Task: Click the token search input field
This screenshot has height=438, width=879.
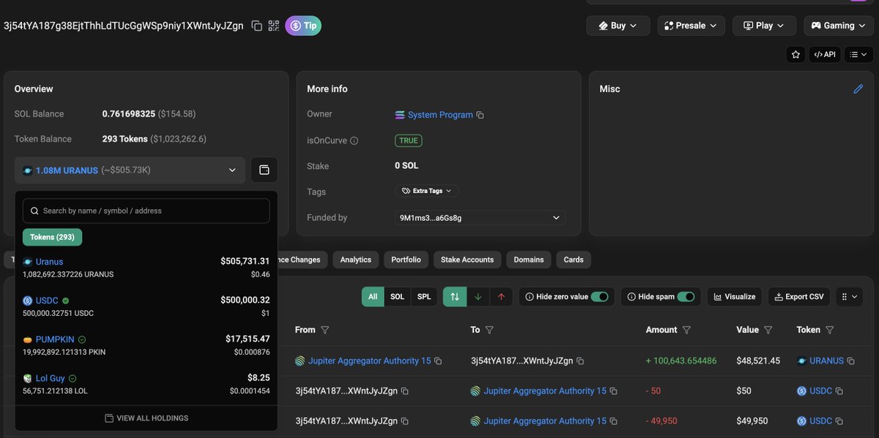Action: pos(146,211)
